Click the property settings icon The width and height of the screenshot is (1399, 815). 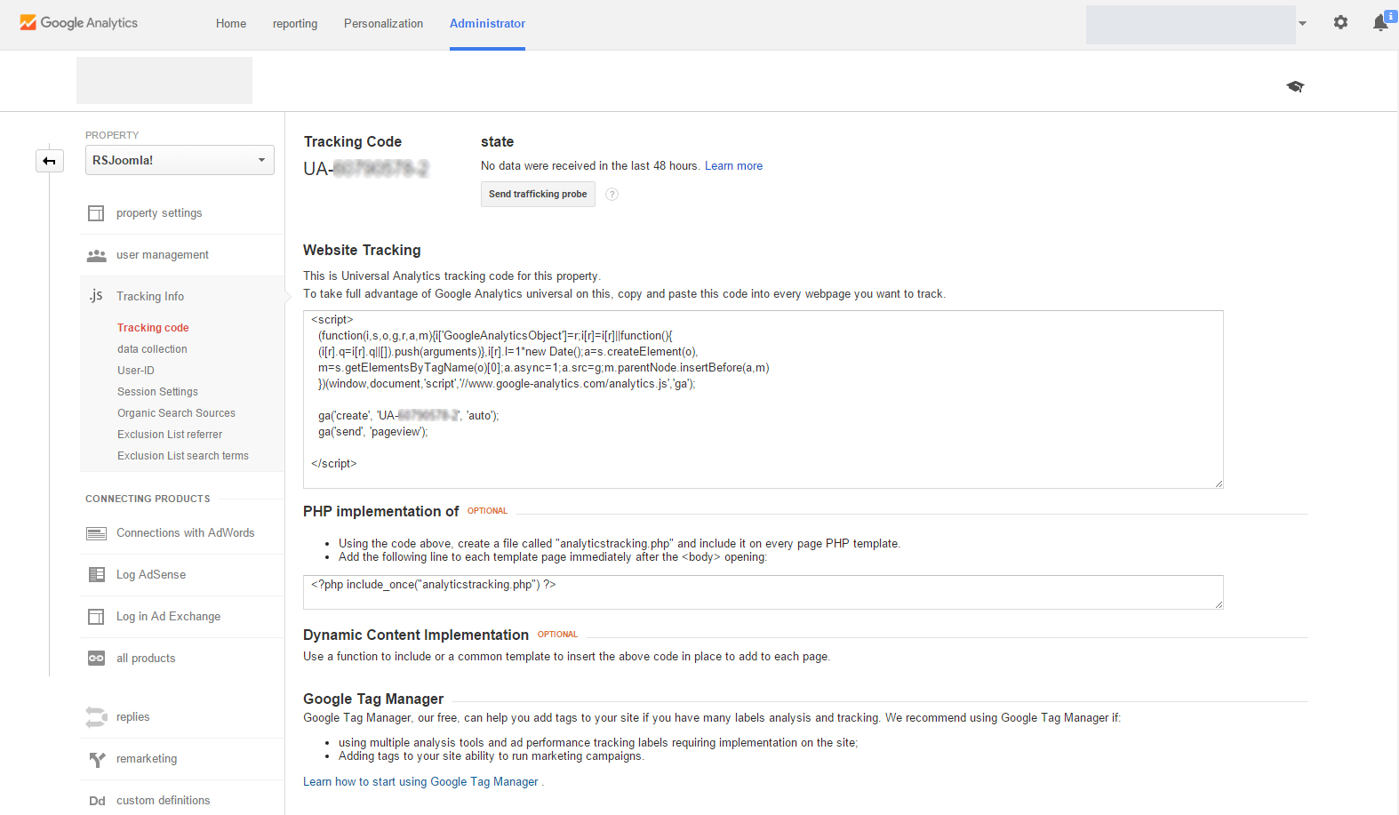tap(96, 213)
